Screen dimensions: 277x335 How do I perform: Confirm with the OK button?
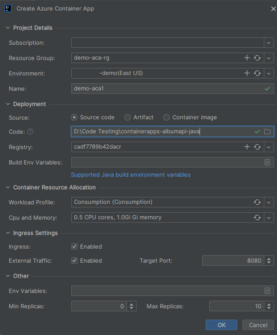(x=221, y=325)
